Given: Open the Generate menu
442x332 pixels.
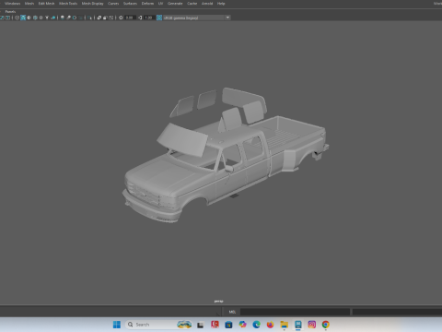Looking at the screenshot, I should 175,4.
